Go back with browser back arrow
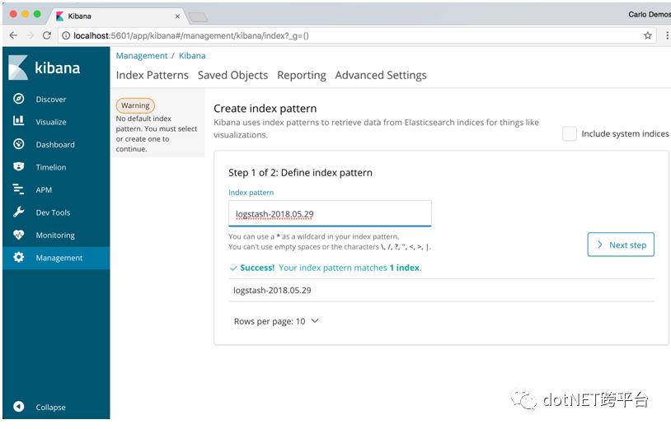671x429 pixels. click(13, 35)
